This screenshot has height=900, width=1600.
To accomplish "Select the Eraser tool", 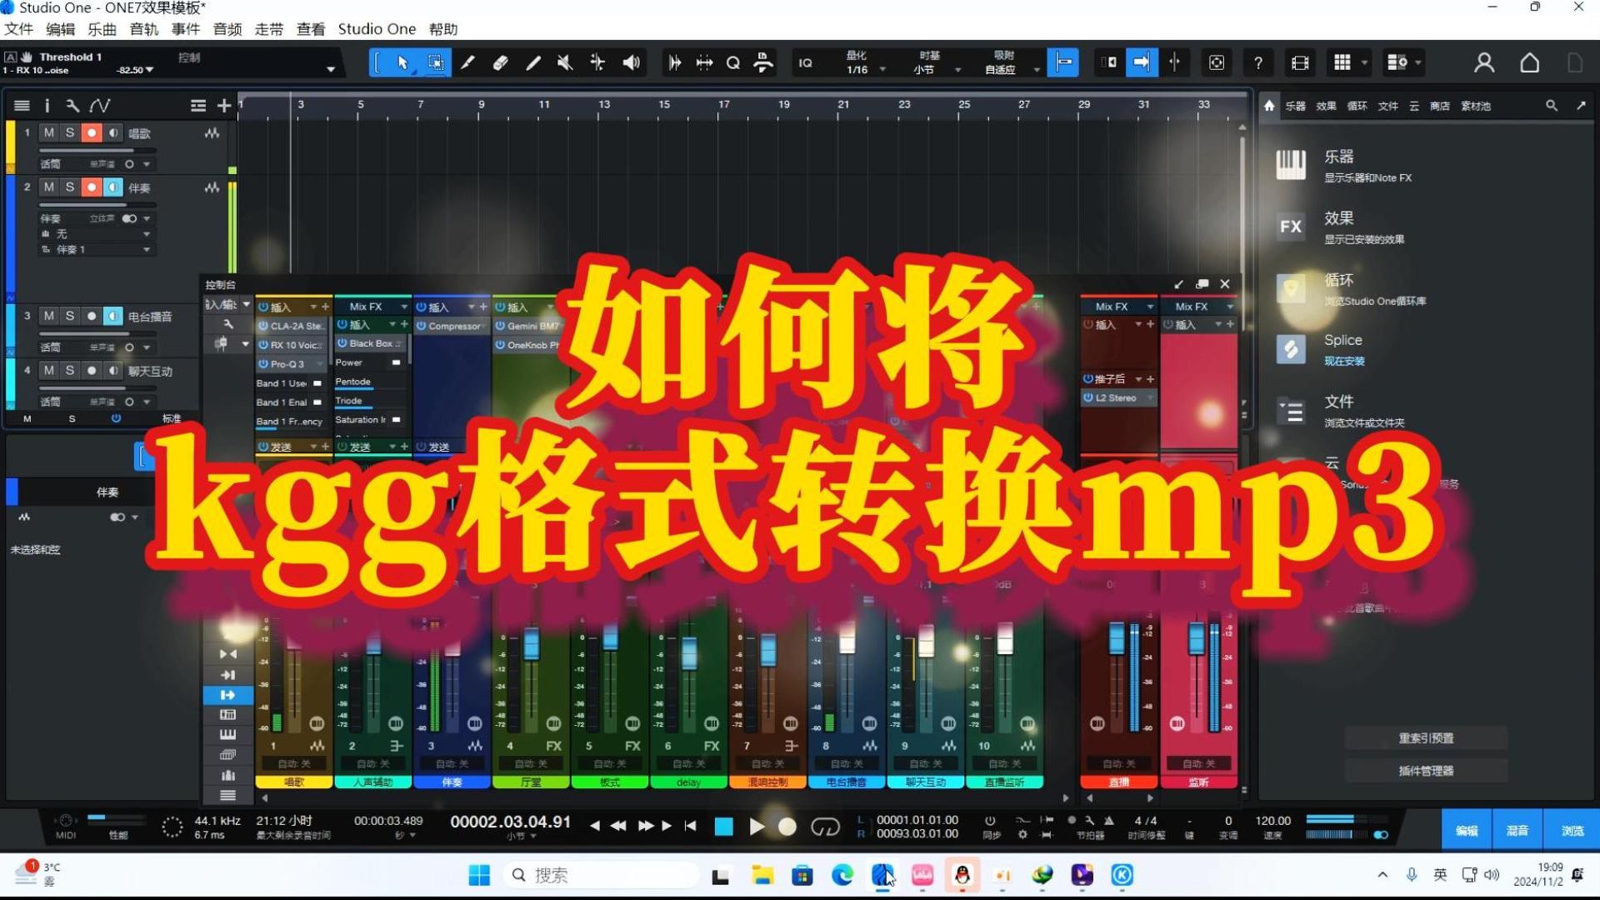I will (501, 62).
